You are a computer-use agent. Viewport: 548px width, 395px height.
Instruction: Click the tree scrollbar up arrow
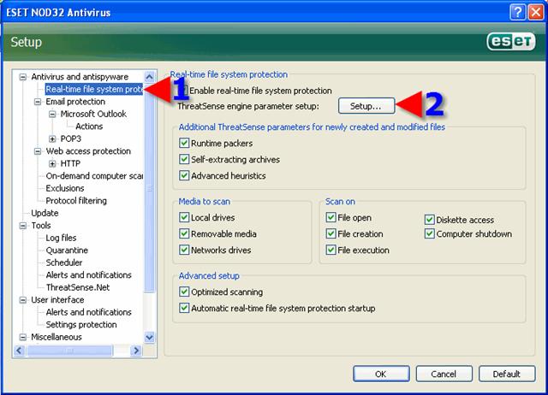click(151, 77)
